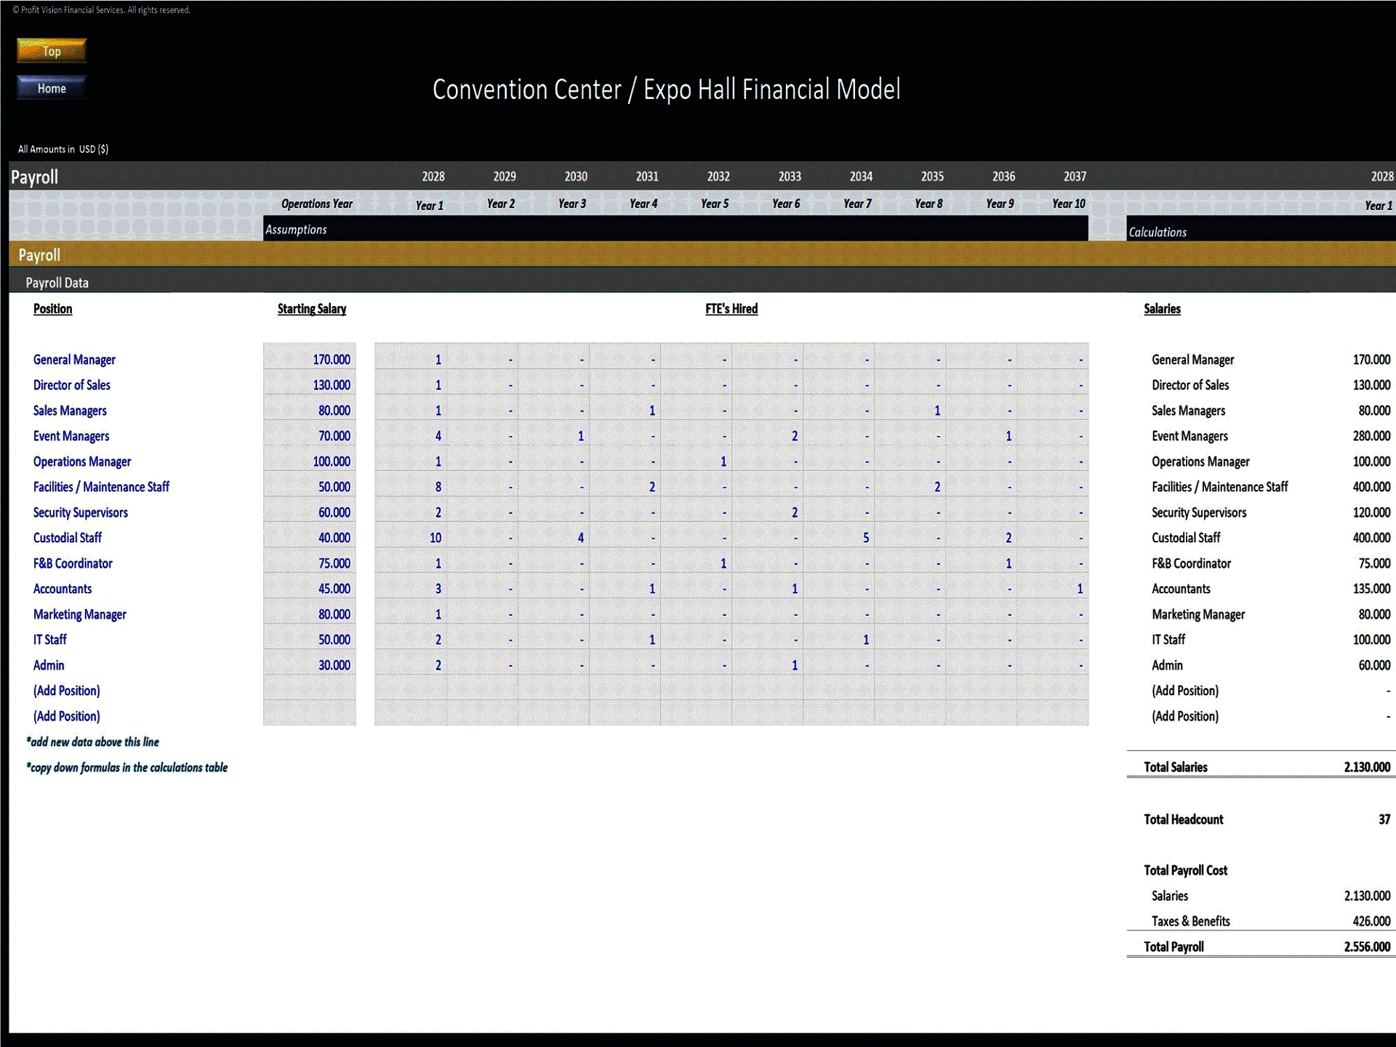Select General Manager position label in Payroll Data
The height and width of the screenshot is (1047, 1396).
point(74,359)
